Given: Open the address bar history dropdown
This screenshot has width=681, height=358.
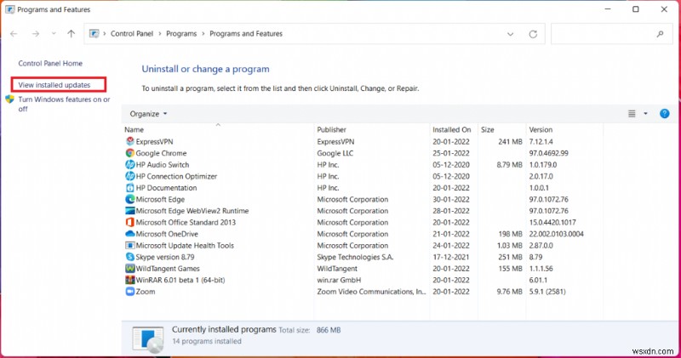Looking at the screenshot, I should click(x=510, y=34).
